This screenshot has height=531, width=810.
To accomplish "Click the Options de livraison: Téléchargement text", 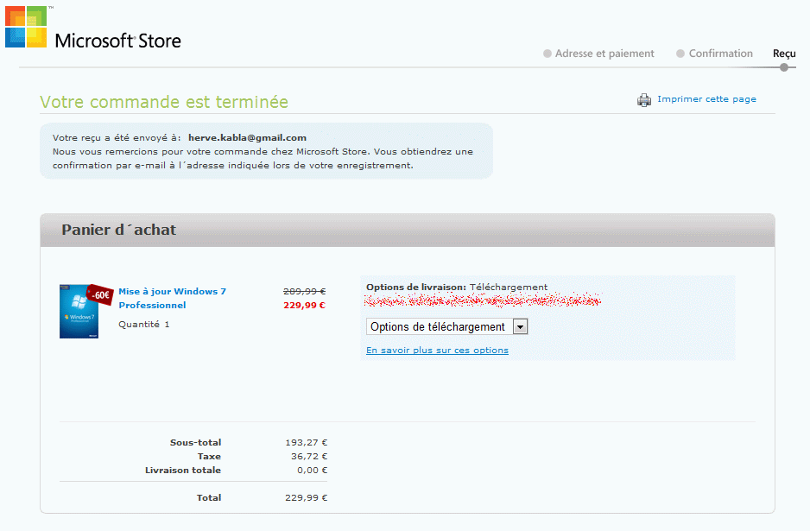I will (457, 288).
